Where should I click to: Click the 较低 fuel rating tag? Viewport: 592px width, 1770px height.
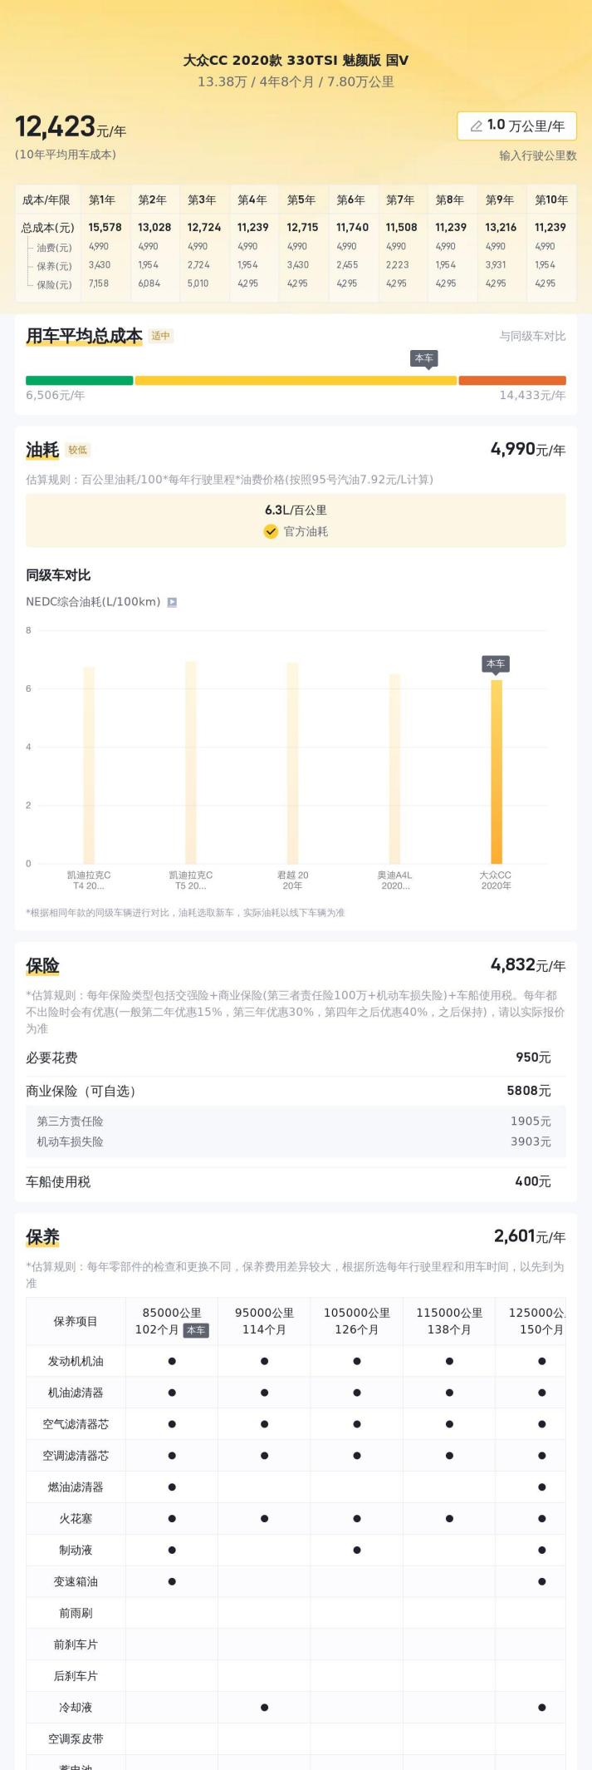coord(78,450)
